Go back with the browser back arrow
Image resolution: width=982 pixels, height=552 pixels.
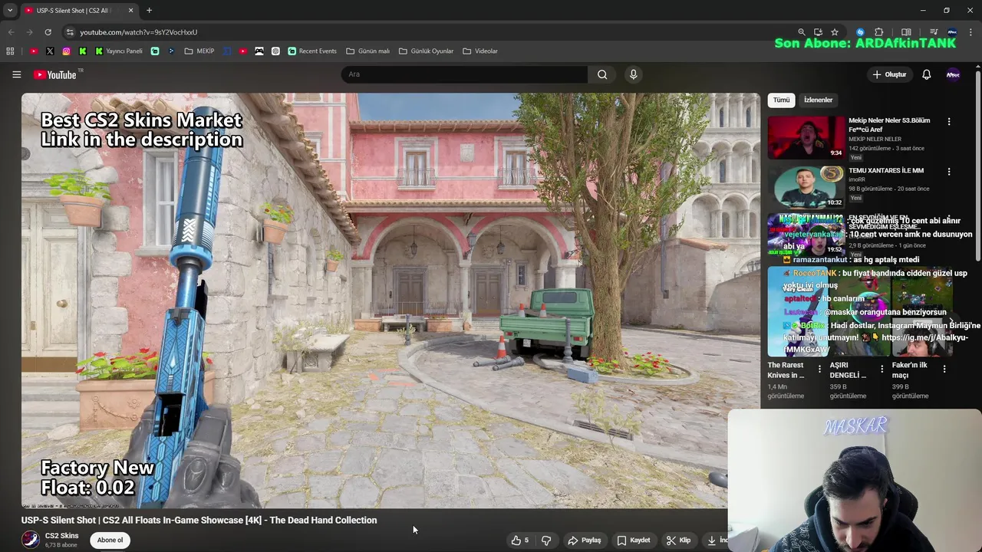[11, 32]
